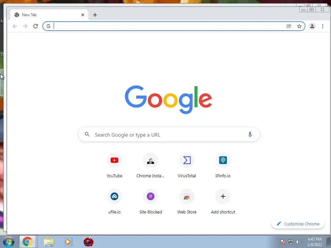Viewport: 331px width, 248px height.
Task: Open VirusTotal shortcut icon
Action: [x=187, y=160]
